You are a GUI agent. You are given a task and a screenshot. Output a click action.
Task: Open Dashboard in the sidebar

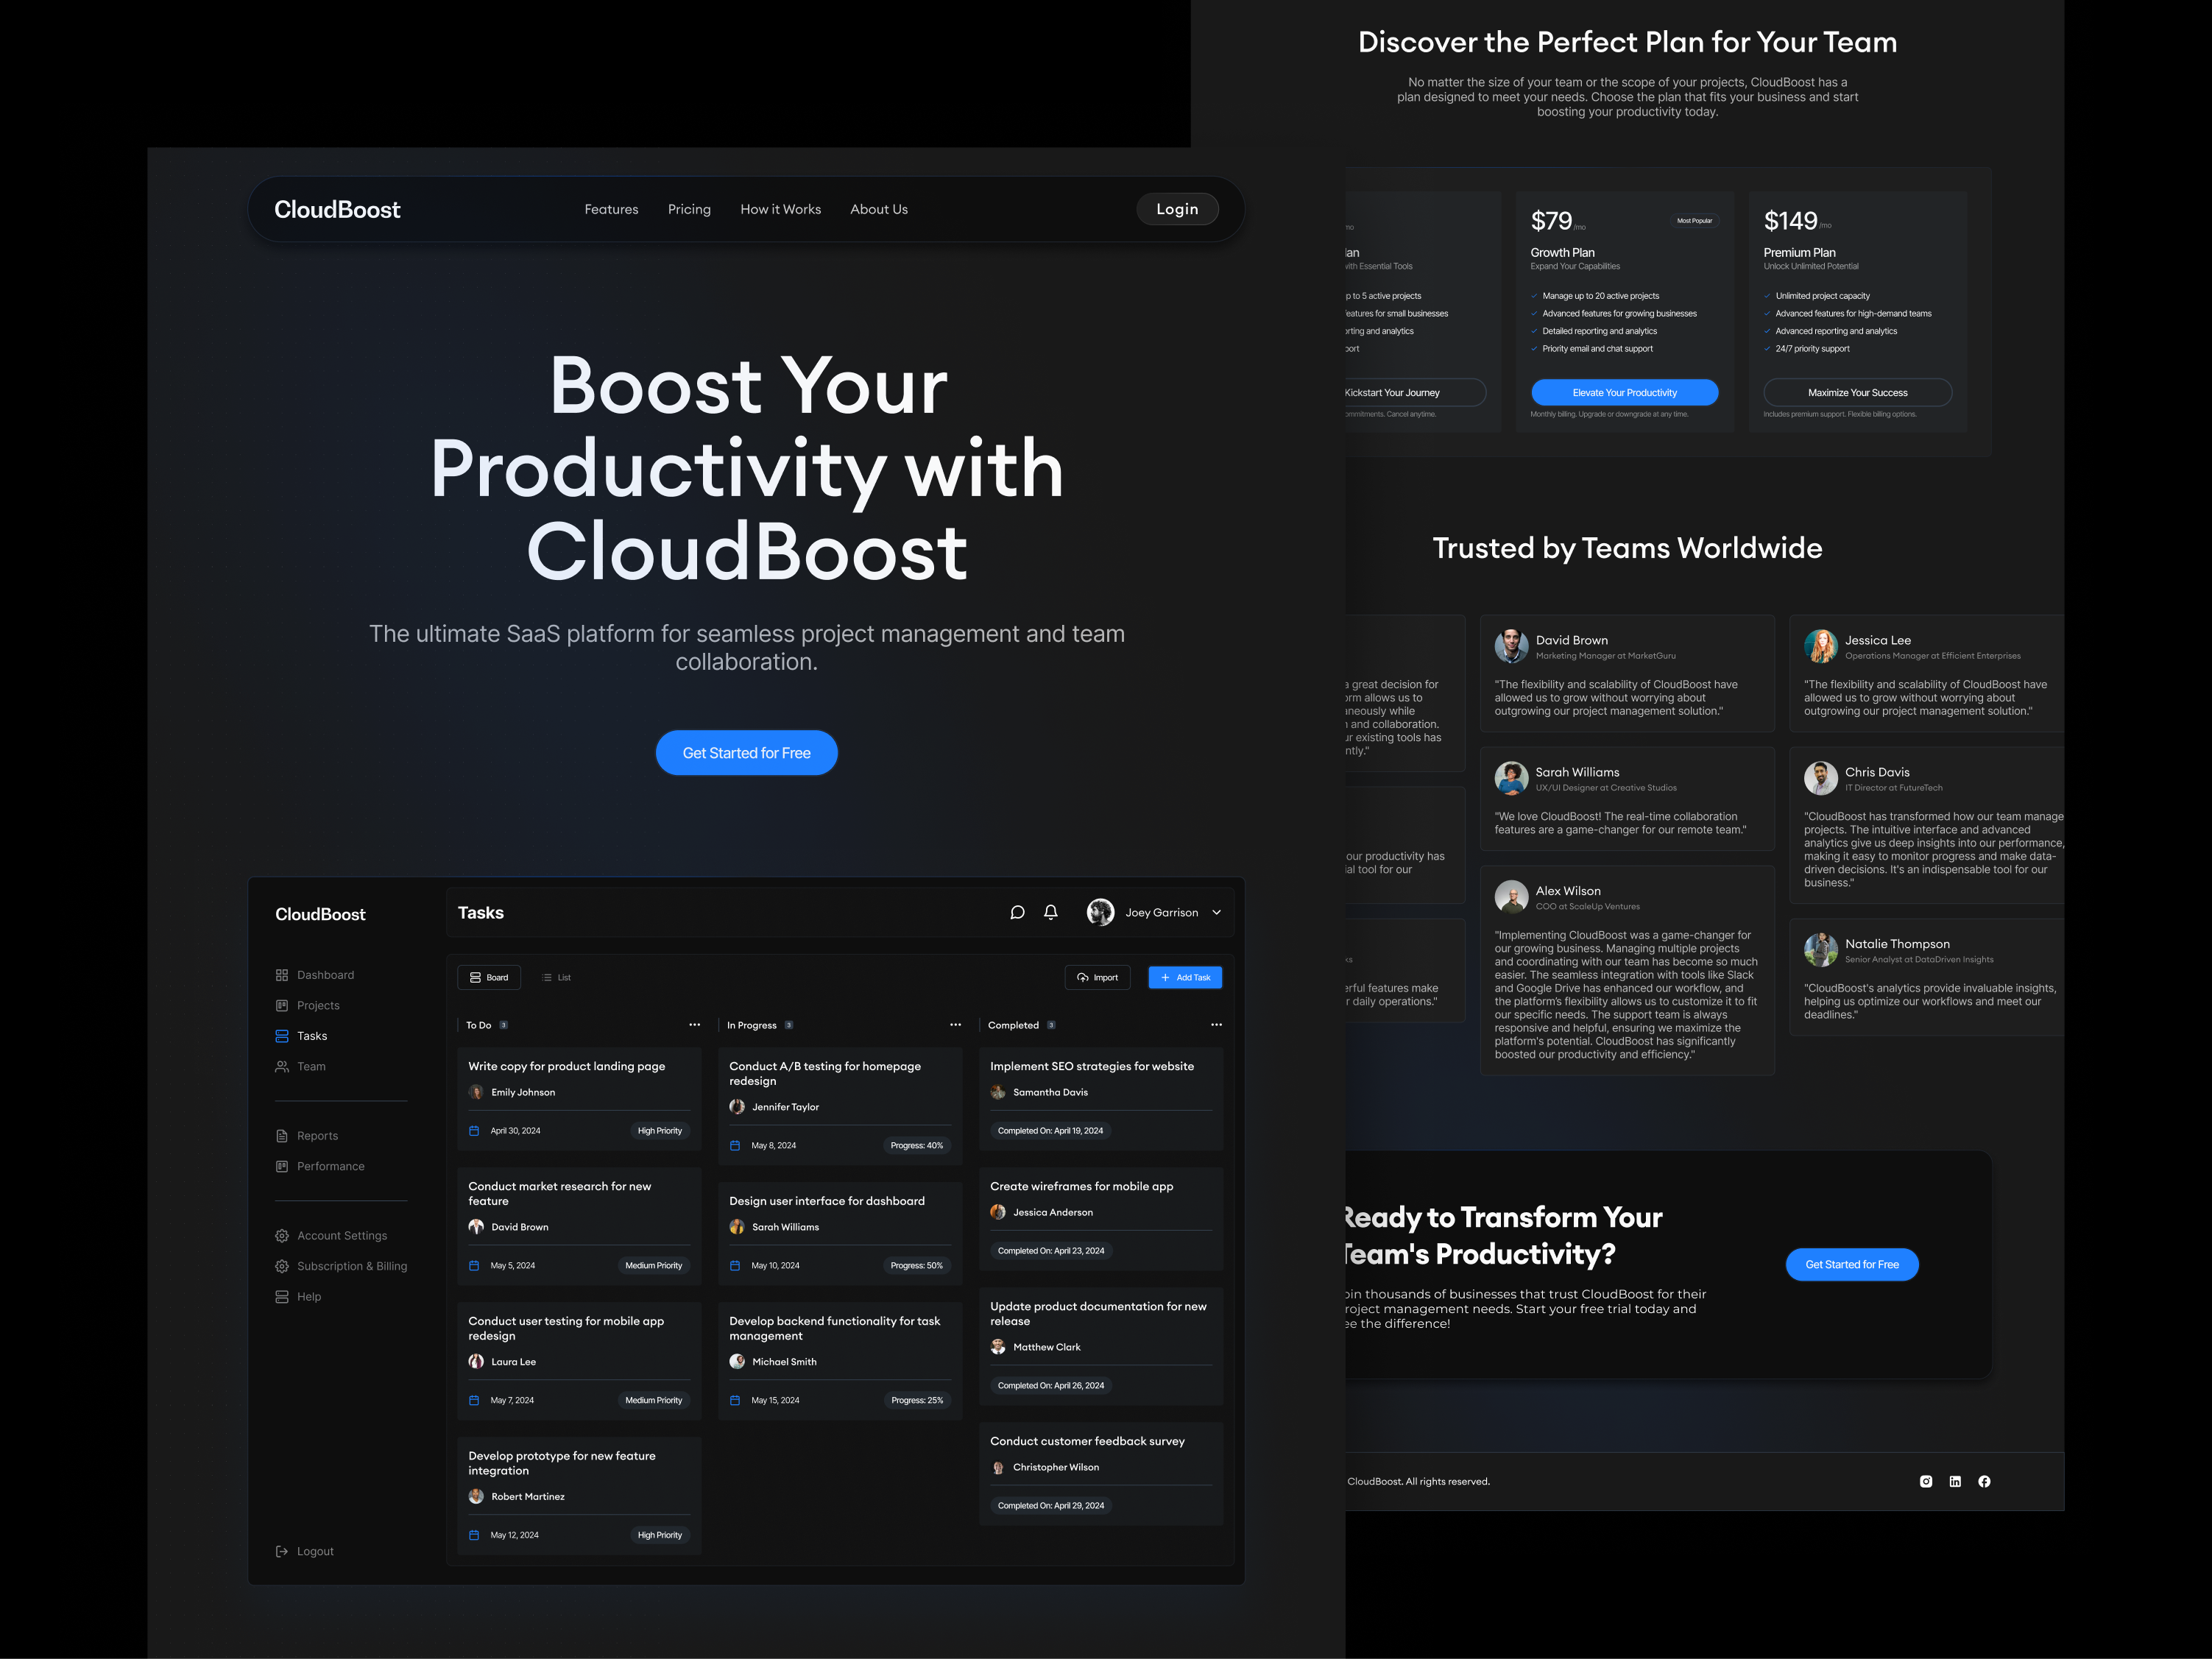[315, 975]
